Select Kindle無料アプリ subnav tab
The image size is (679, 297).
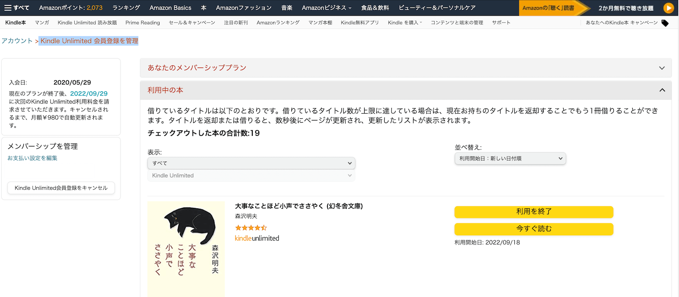tap(360, 22)
